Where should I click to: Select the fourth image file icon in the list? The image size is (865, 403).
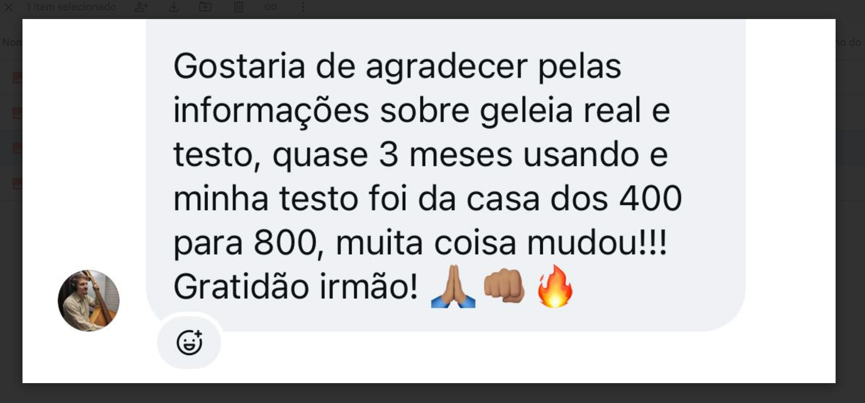17,184
